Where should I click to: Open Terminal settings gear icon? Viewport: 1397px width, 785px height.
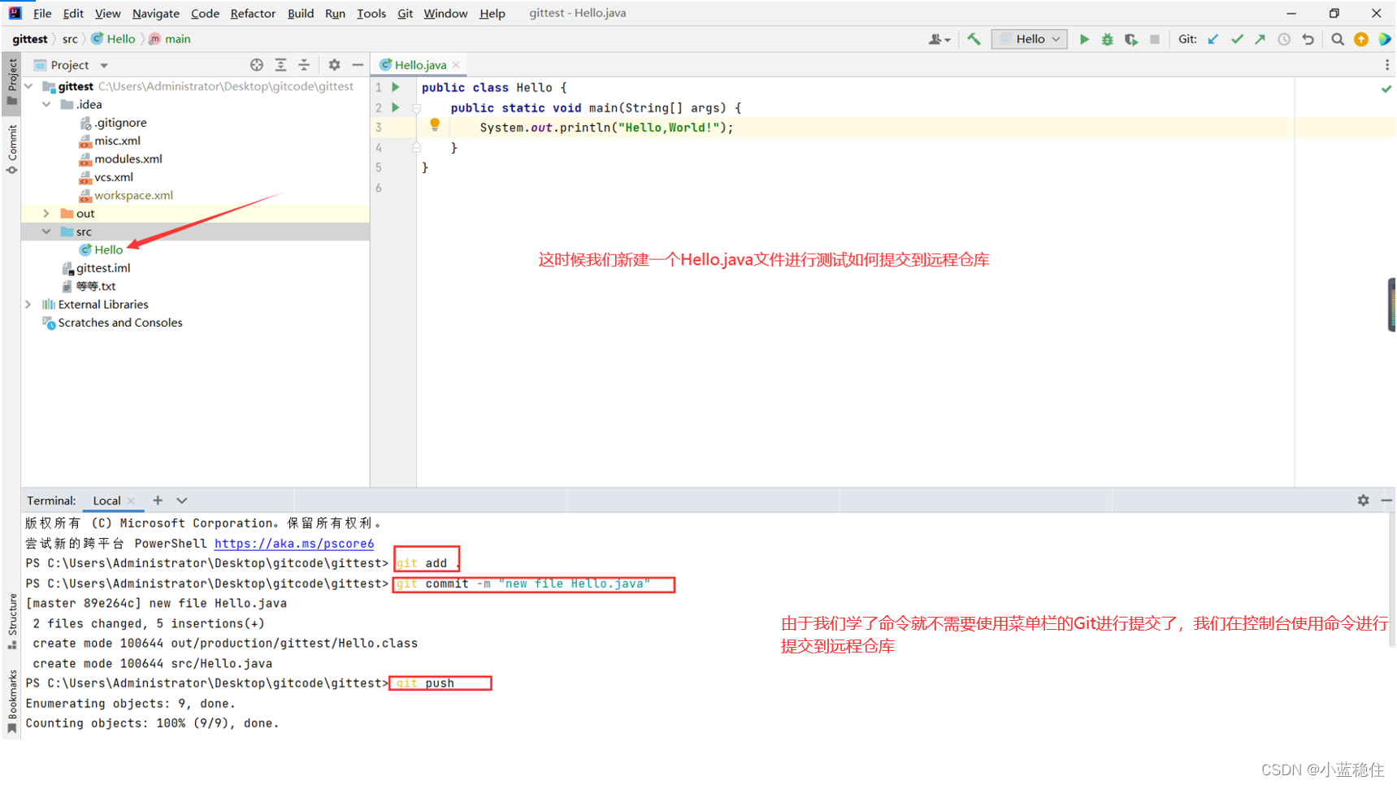point(1363,501)
